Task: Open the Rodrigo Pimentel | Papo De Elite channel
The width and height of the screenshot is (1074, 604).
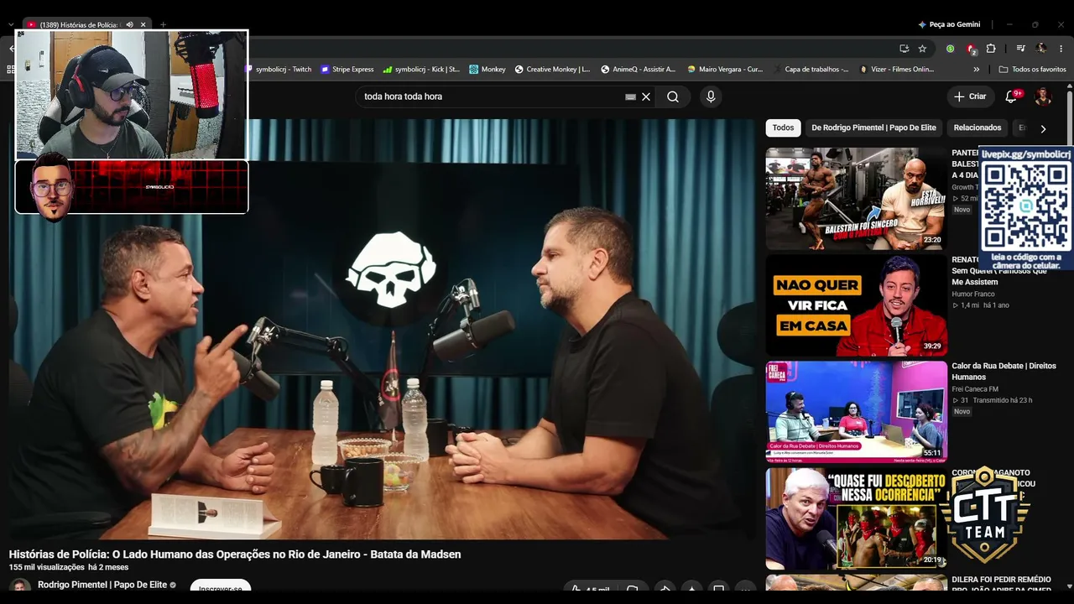Action: point(102,585)
